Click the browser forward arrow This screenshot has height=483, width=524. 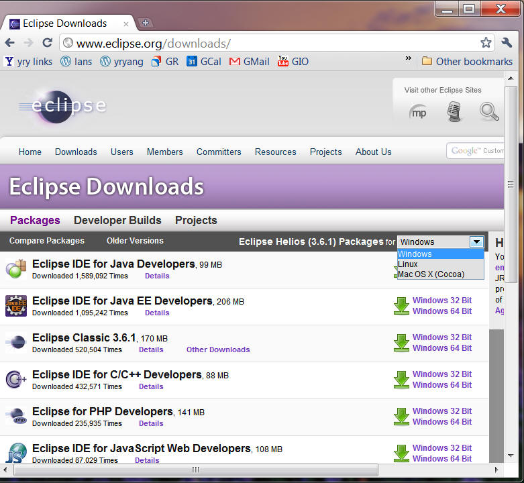[x=29, y=43]
